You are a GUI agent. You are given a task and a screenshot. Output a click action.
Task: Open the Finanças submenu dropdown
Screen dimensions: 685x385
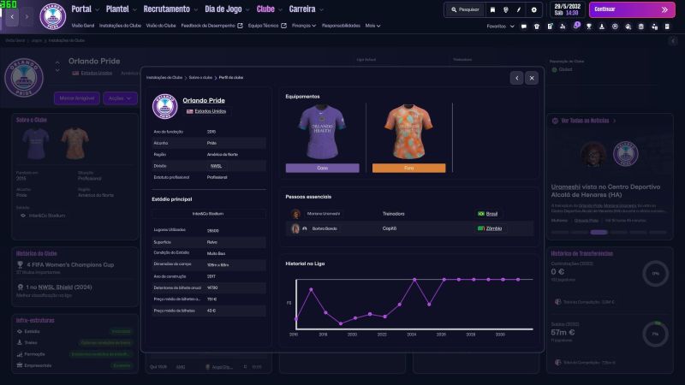point(304,26)
